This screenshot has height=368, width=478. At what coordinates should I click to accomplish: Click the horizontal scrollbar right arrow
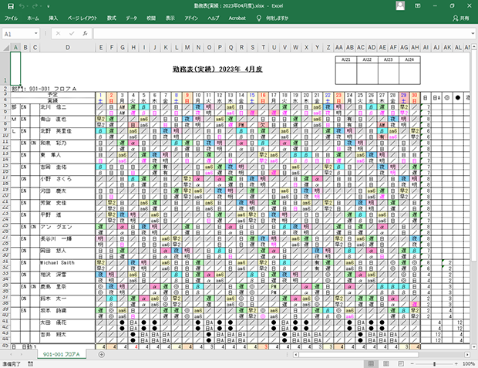point(467,355)
